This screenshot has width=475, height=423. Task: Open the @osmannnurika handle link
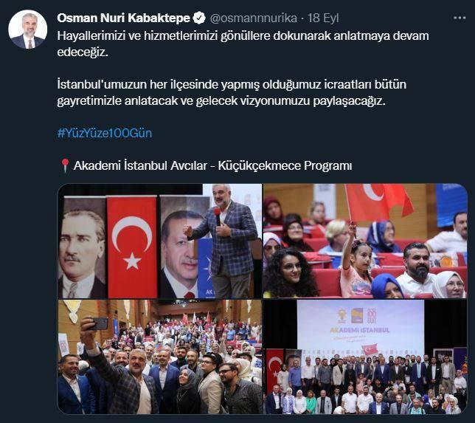pos(253,18)
